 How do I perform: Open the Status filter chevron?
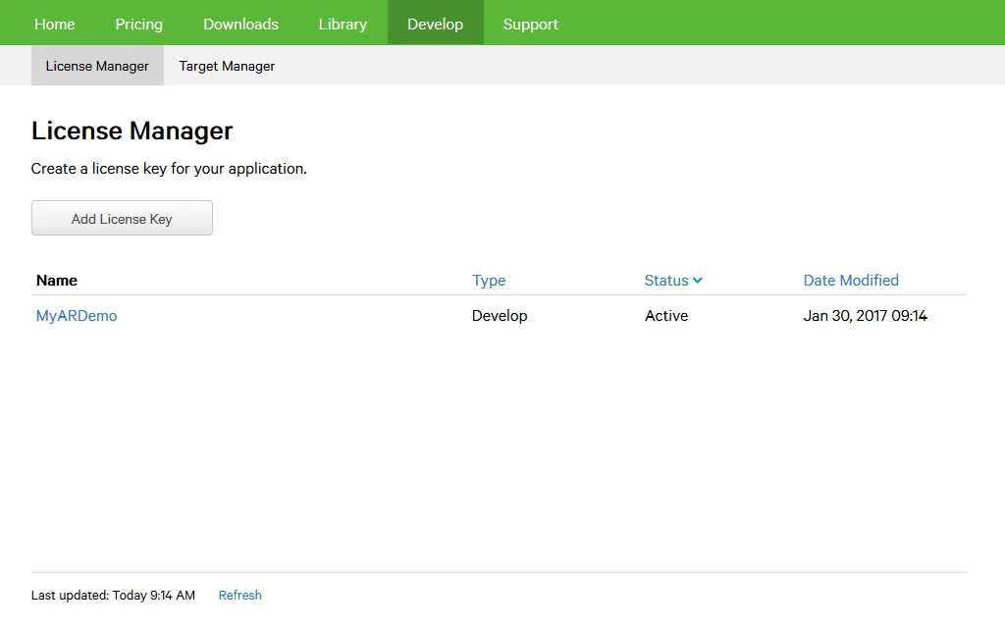pos(699,281)
